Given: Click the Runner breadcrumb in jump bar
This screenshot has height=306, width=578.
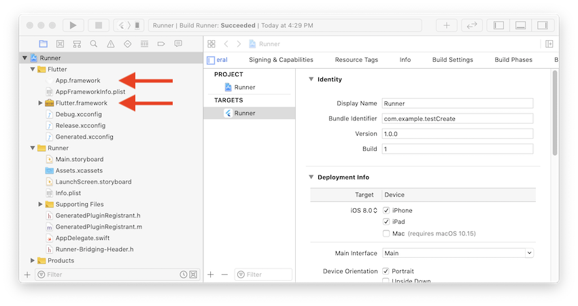Looking at the screenshot, I should coord(265,44).
